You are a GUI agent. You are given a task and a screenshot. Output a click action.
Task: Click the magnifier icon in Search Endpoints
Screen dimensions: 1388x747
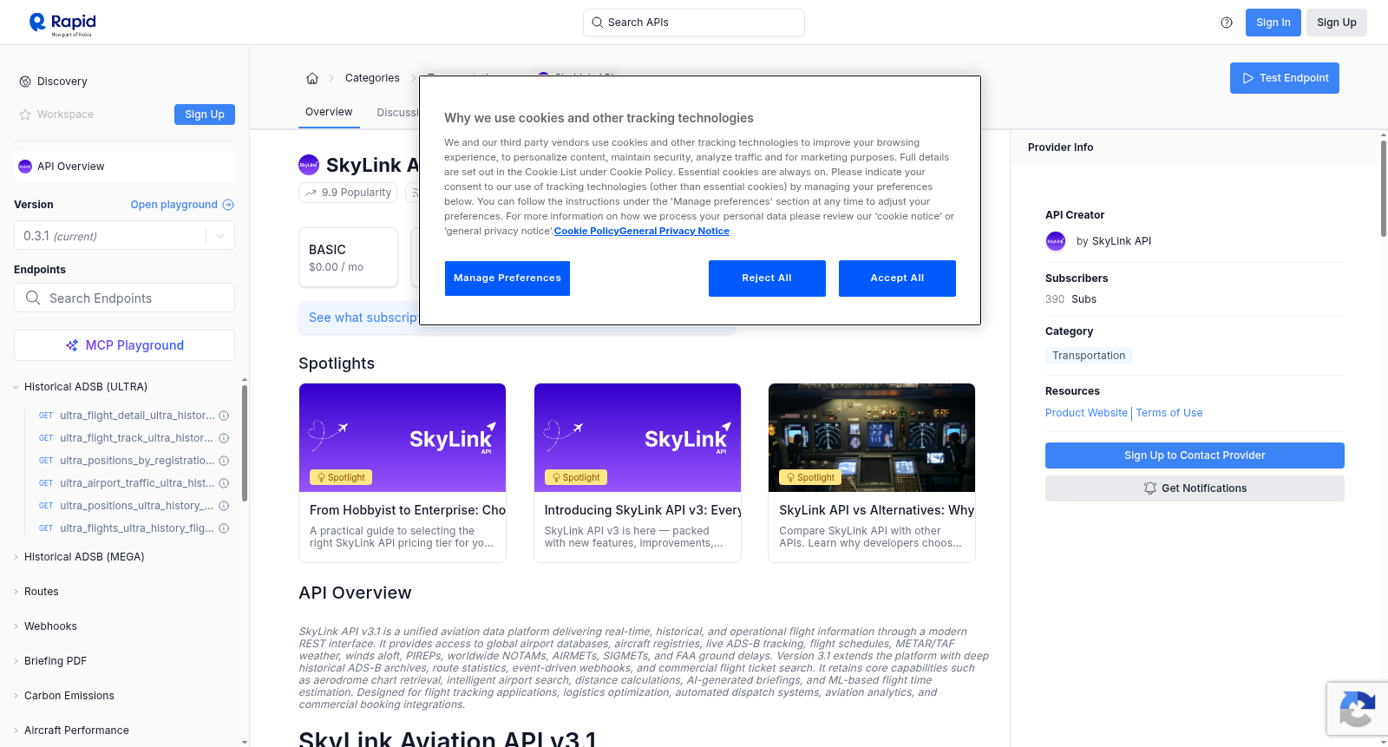[x=33, y=298]
